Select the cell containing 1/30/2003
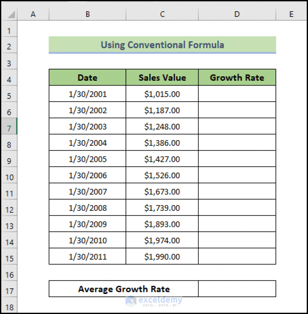This screenshot has width=308, height=314. click(x=87, y=126)
